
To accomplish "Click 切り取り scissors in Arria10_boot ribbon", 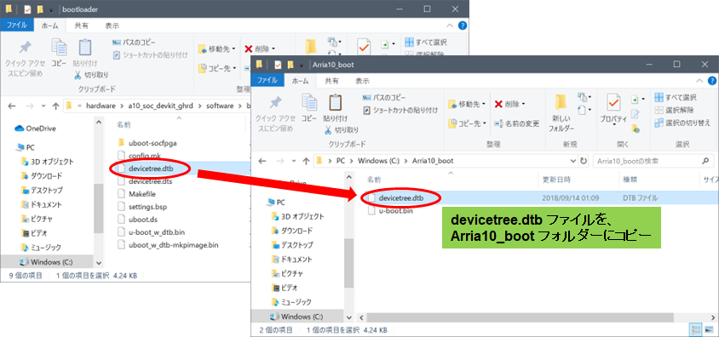I will pyautogui.click(x=342, y=130).
